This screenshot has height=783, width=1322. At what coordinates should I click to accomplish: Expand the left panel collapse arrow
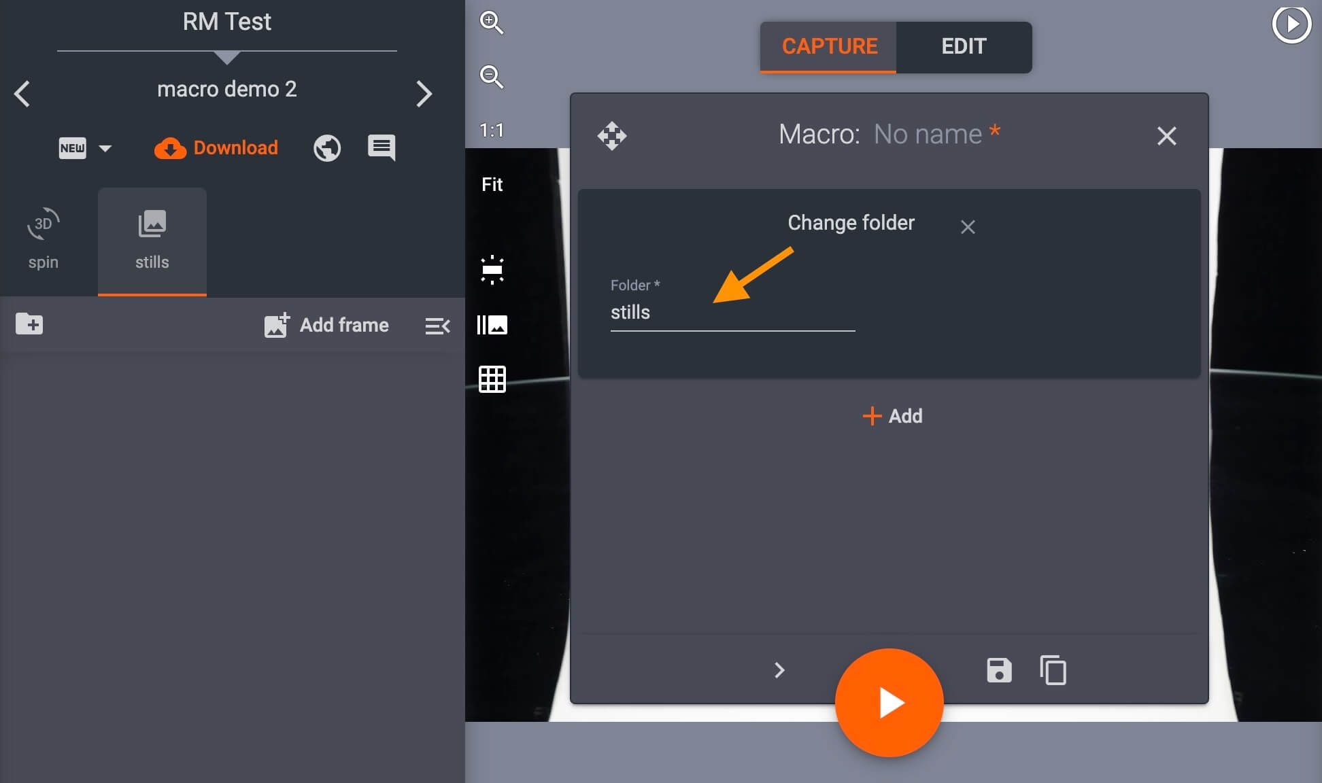[x=437, y=326]
